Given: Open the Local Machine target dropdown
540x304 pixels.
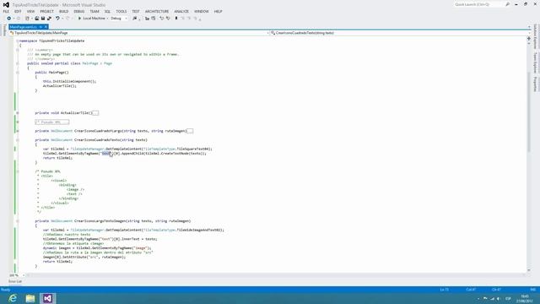Looking at the screenshot, I should click(107, 19).
